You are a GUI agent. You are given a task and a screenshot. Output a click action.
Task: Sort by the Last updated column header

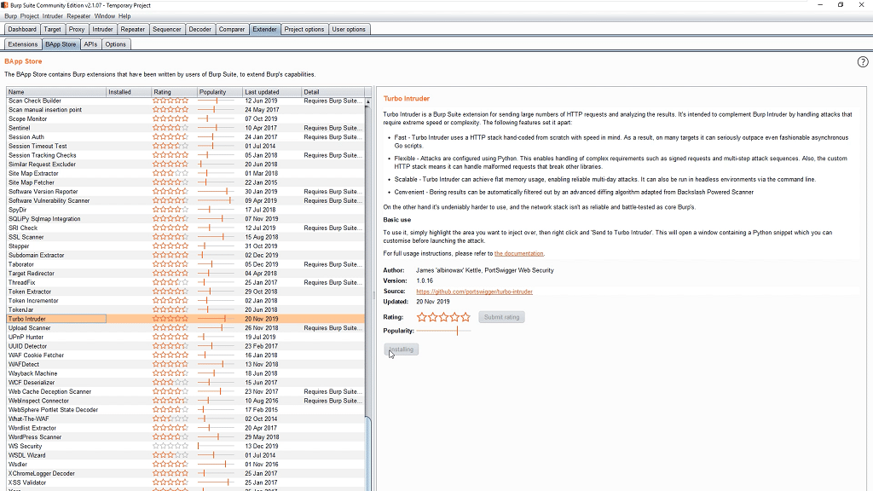(x=272, y=92)
